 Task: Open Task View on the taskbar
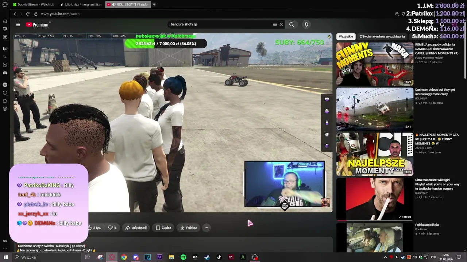click(88, 257)
